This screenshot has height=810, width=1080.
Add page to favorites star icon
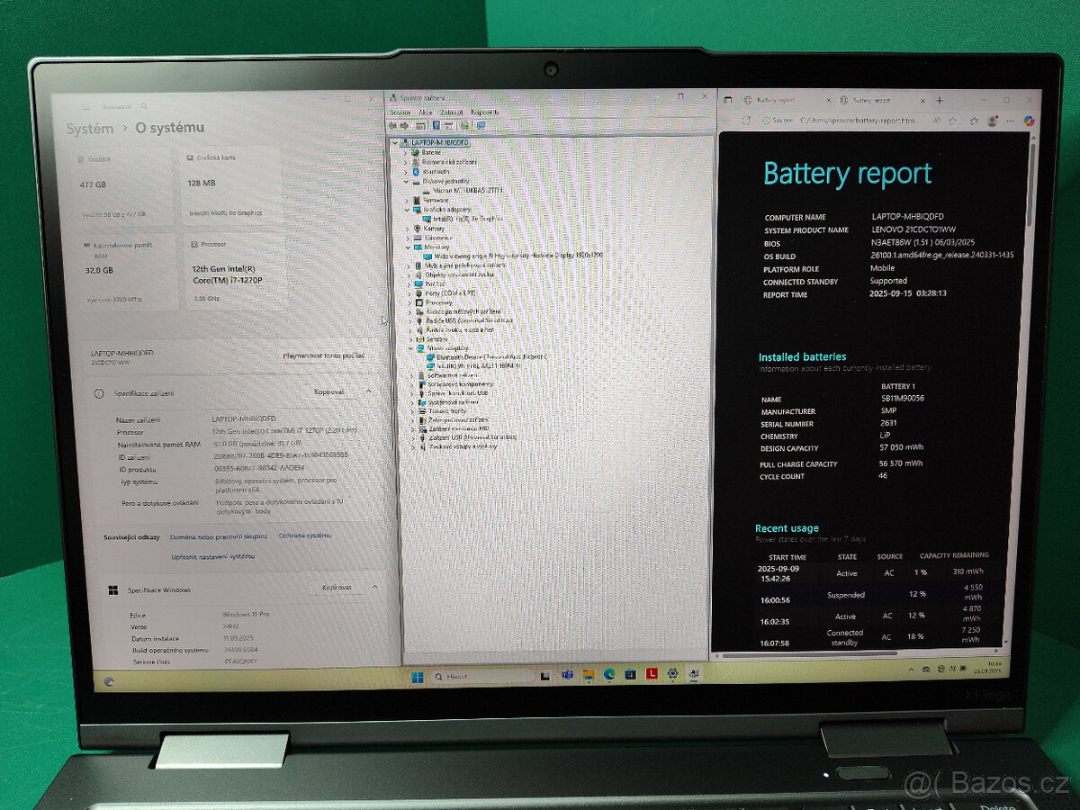tap(953, 121)
